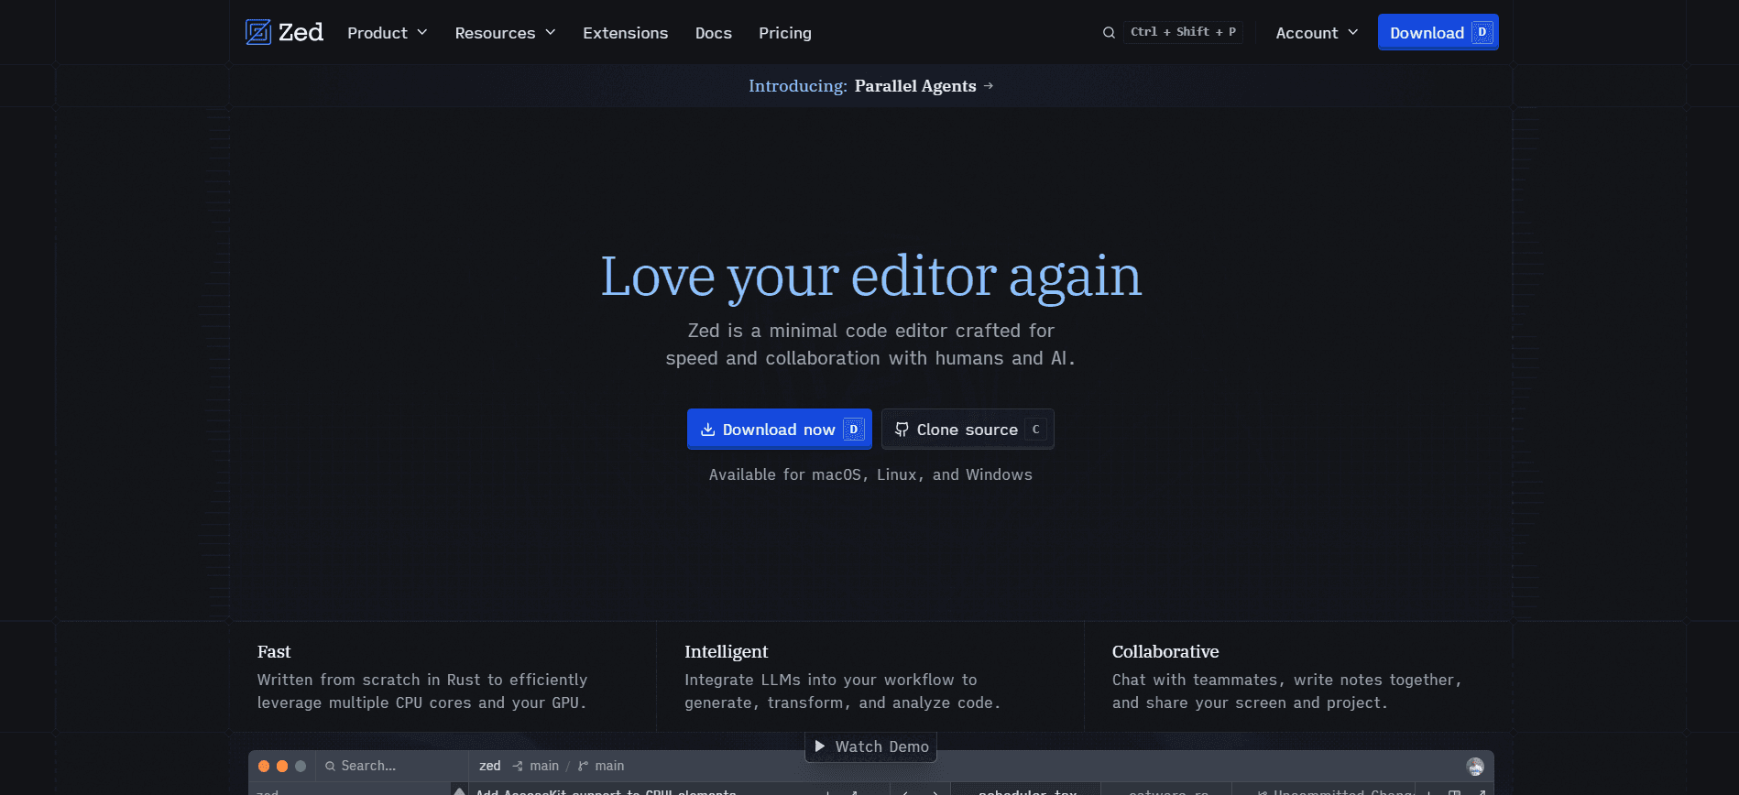Expand the Resources menu
This screenshot has width=1739, height=795.
pyautogui.click(x=505, y=33)
